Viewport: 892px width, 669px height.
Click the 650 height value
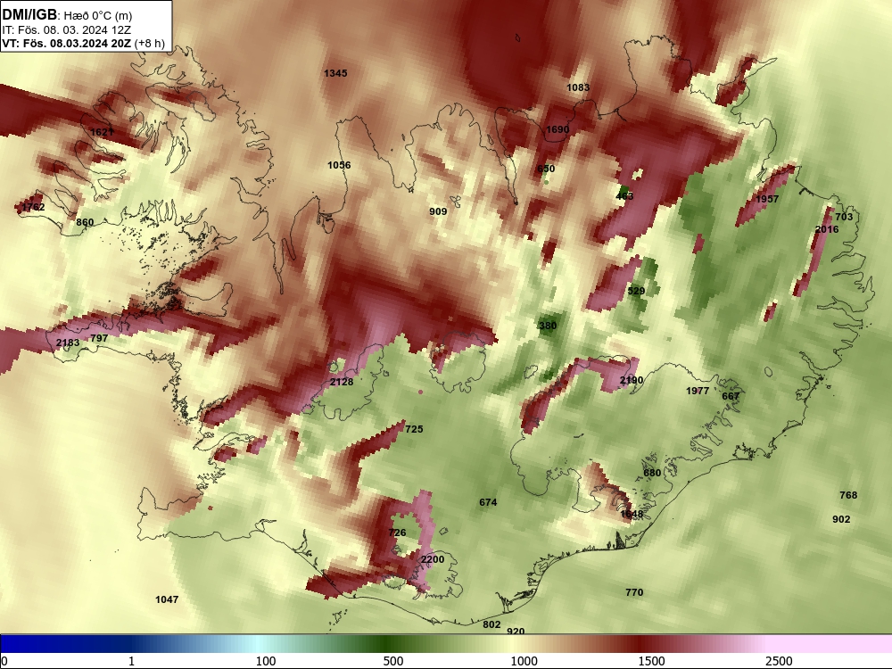coord(546,169)
